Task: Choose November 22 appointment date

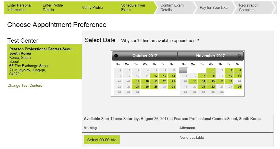Action: [211, 87]
